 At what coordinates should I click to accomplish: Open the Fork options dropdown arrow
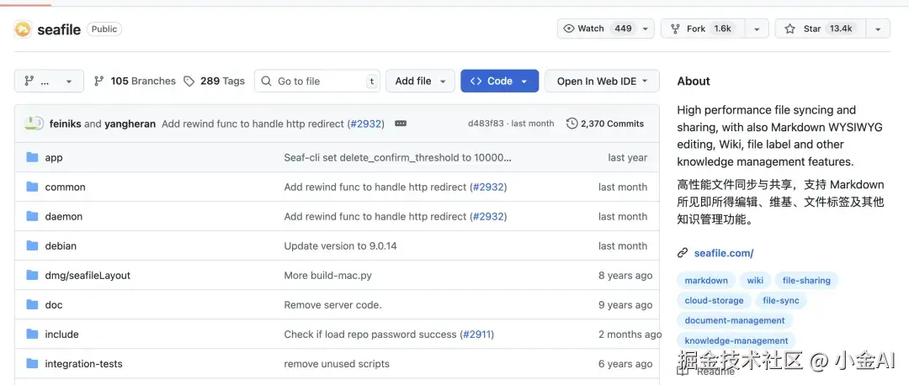[x=757, y=29]
